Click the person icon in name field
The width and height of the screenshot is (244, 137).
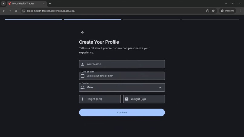click(82, 64)
